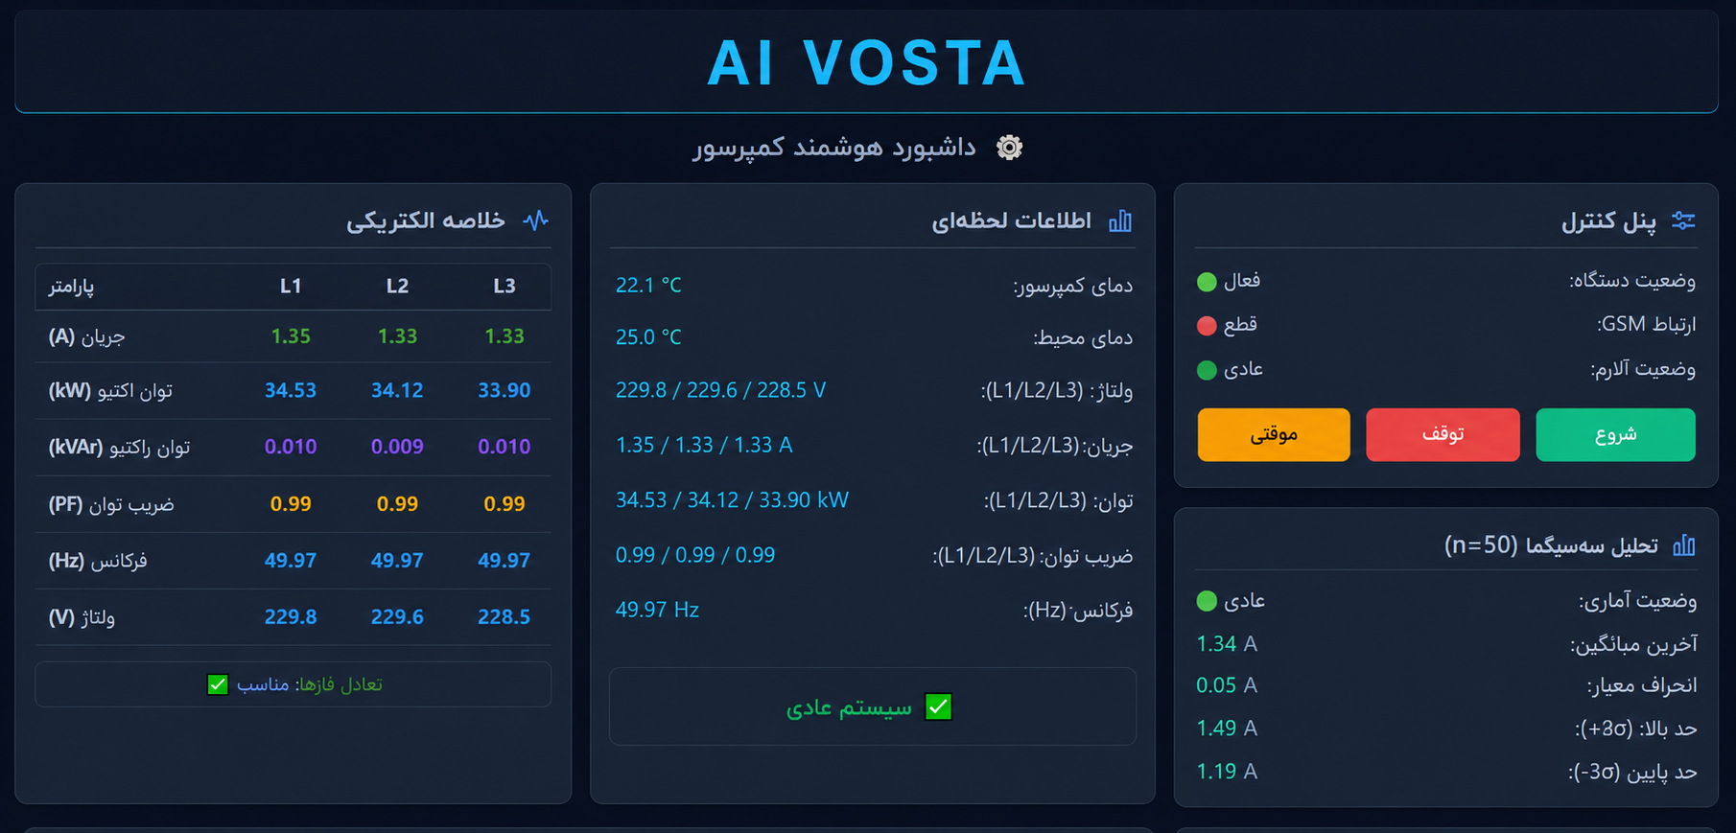Click the وضعیت دستگاه label

(1632, 281)
